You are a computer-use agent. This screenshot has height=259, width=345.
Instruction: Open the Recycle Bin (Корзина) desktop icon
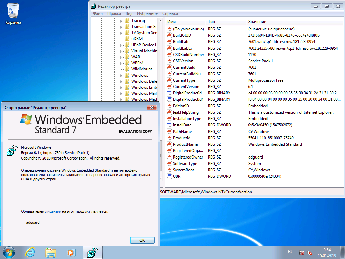point(13,13)
